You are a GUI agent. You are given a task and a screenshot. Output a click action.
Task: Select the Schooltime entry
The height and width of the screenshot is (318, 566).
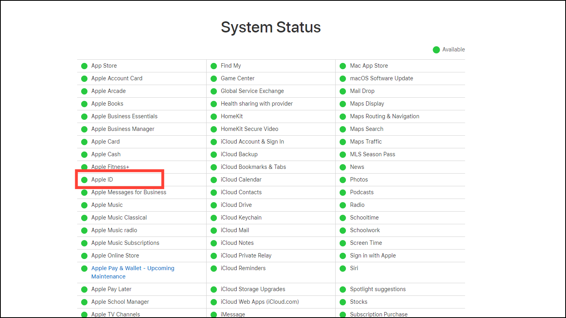coord(364,218)
